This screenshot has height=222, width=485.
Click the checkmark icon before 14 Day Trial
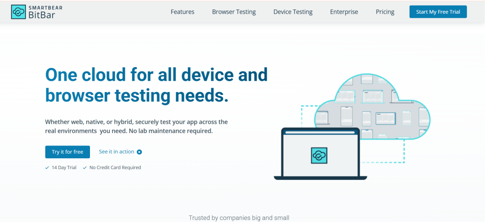click(x=47, y=168)
